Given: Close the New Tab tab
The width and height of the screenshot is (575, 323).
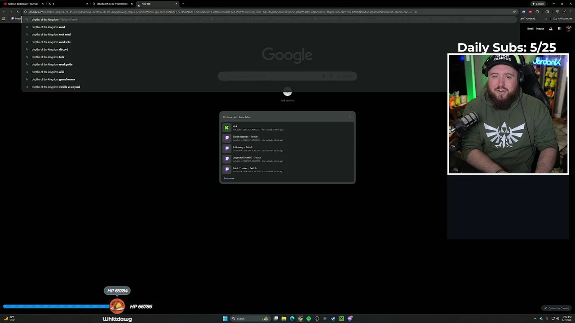Looking at the screenshot, I should (176, 4).
